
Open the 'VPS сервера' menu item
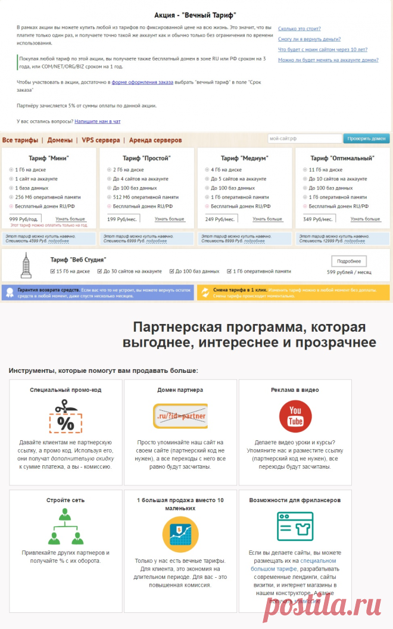tap(101, 140)
